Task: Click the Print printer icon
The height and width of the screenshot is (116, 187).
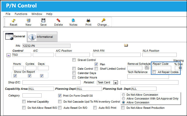Action: click(88, 20)
